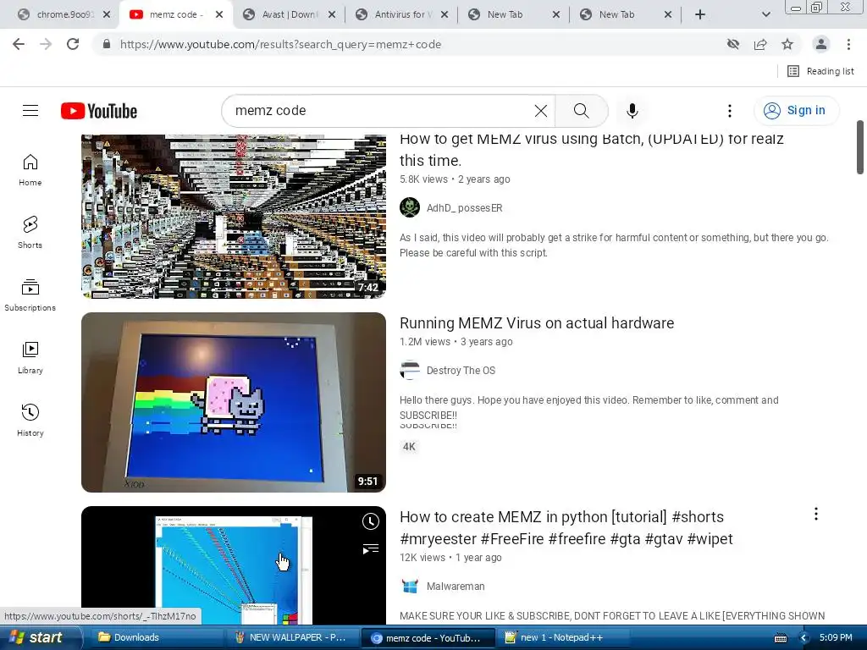Start voice search with the microphone icon

coord(632,111)
